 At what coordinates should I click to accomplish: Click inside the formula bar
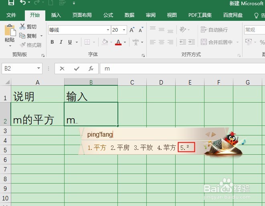pos(182,69)
